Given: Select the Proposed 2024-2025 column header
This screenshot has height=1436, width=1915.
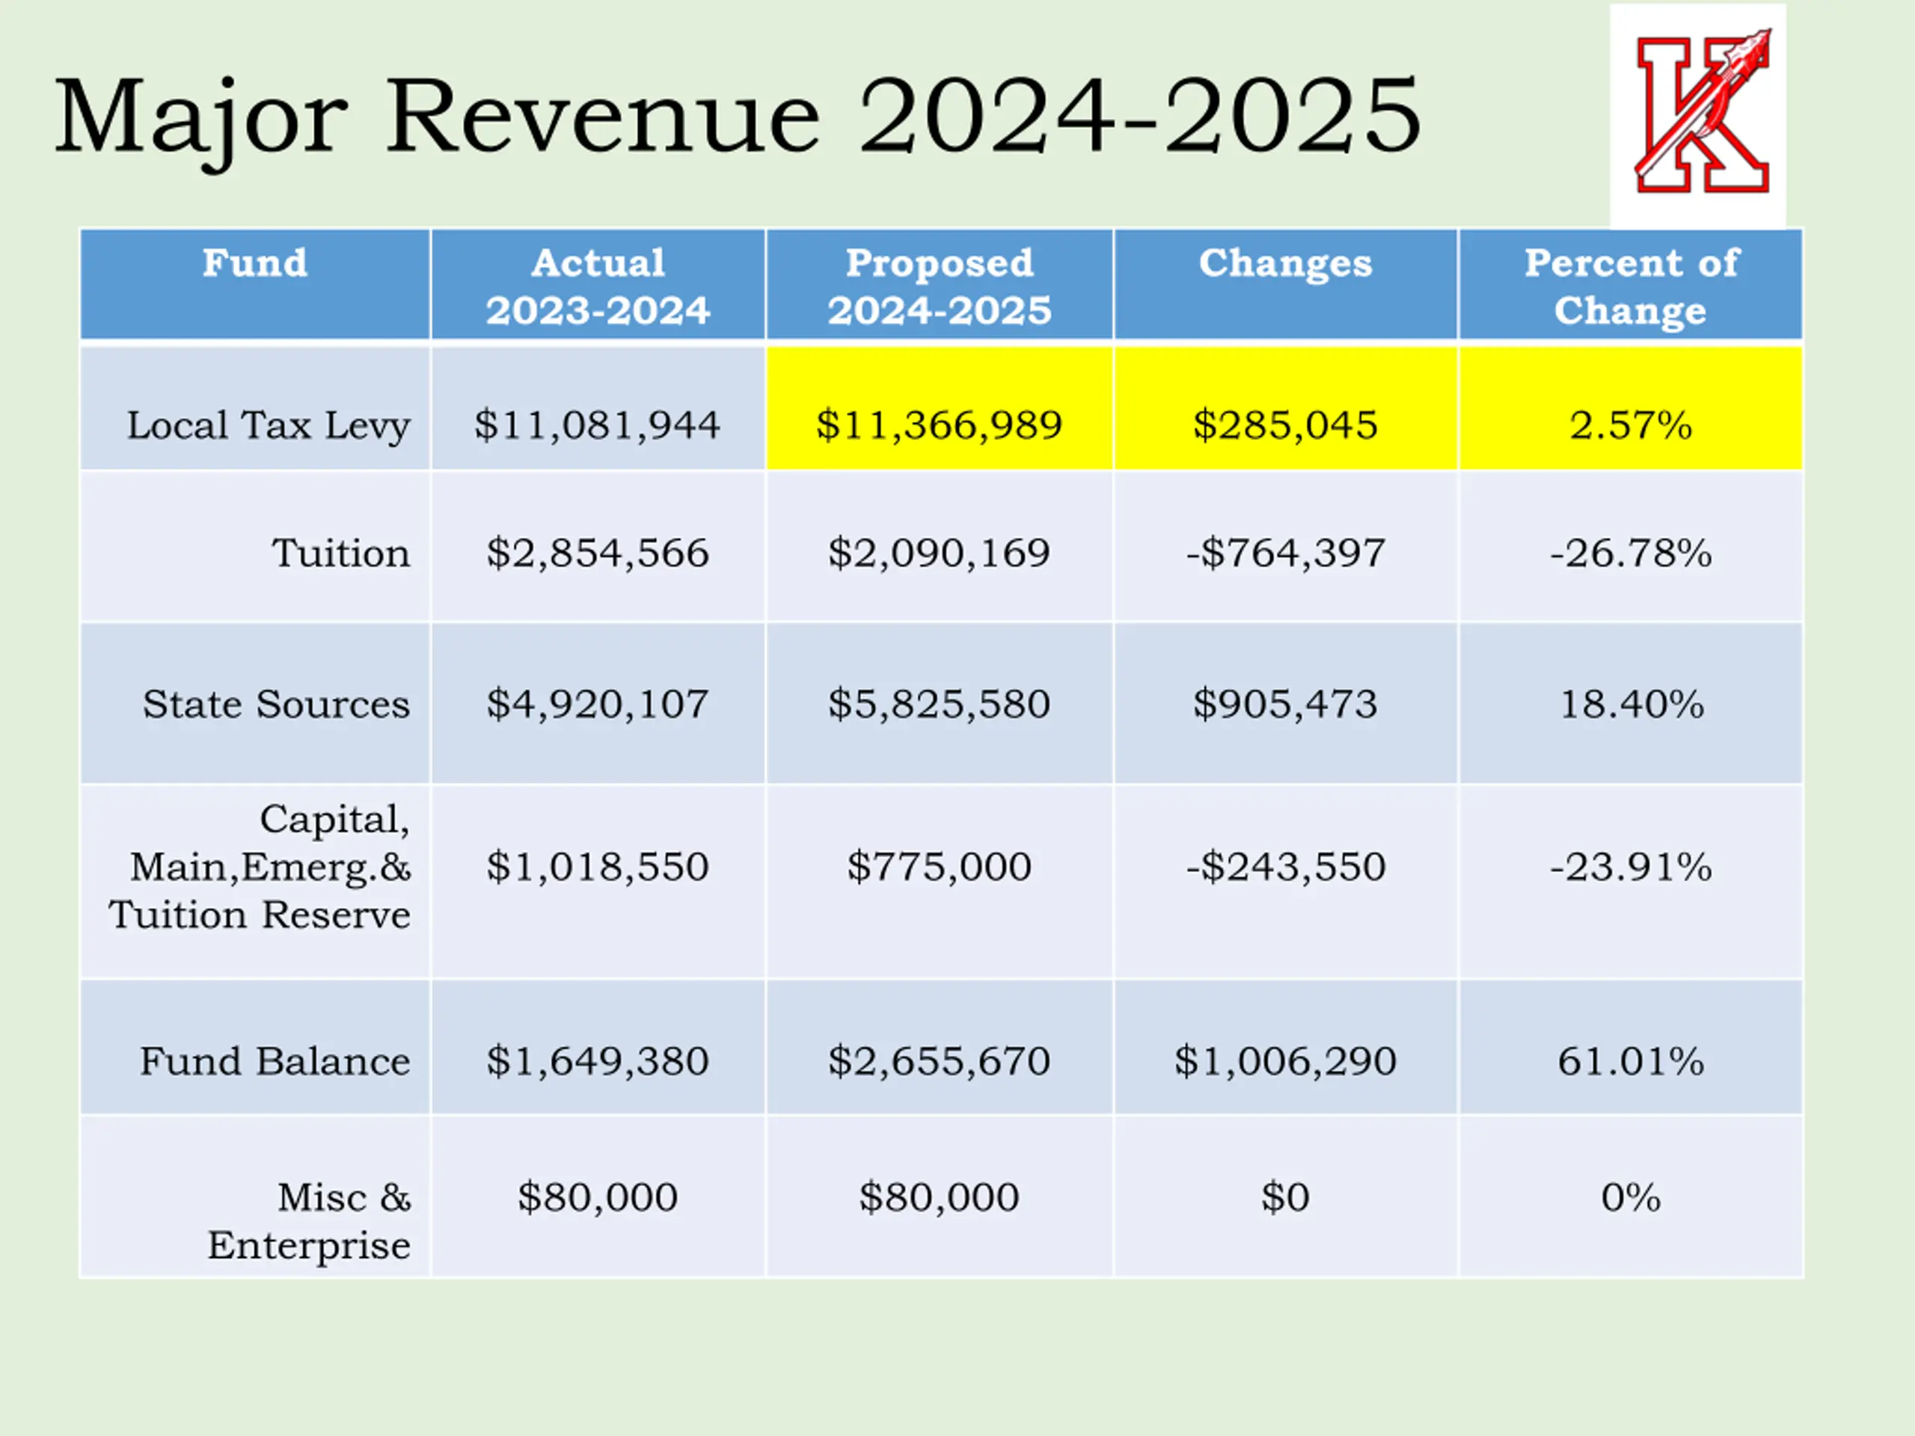Looking at the screenshot, I should [940, 286].
